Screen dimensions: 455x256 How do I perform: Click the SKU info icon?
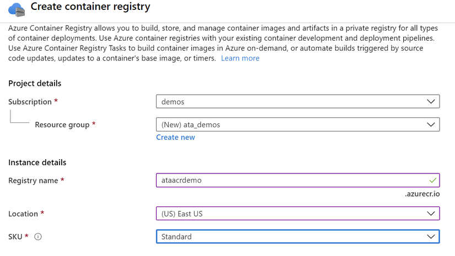[x=38, y=237]
